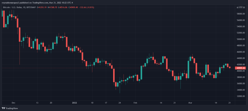Click the high value H41588.70
This screenshot has height=111, width=248.
[53, 7]
